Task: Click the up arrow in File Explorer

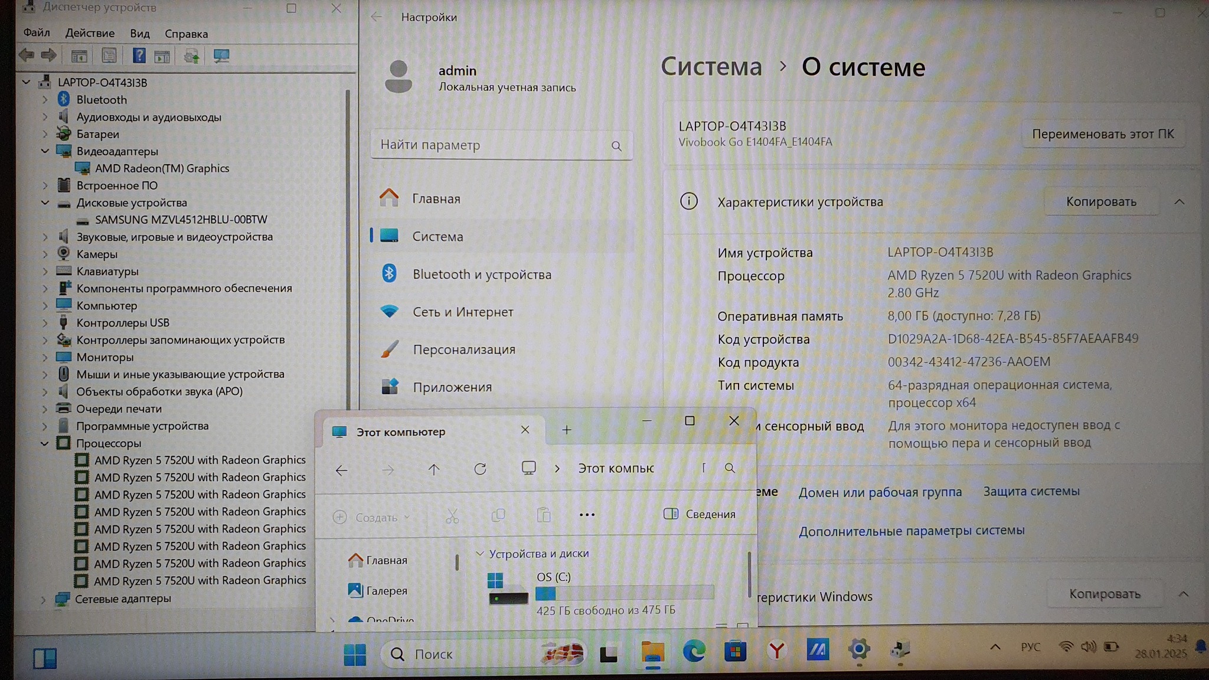Action: [434, 469]
